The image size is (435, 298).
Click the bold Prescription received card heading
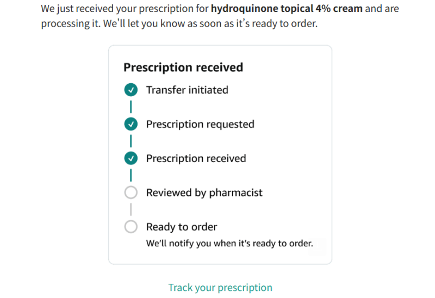point(183,67)
